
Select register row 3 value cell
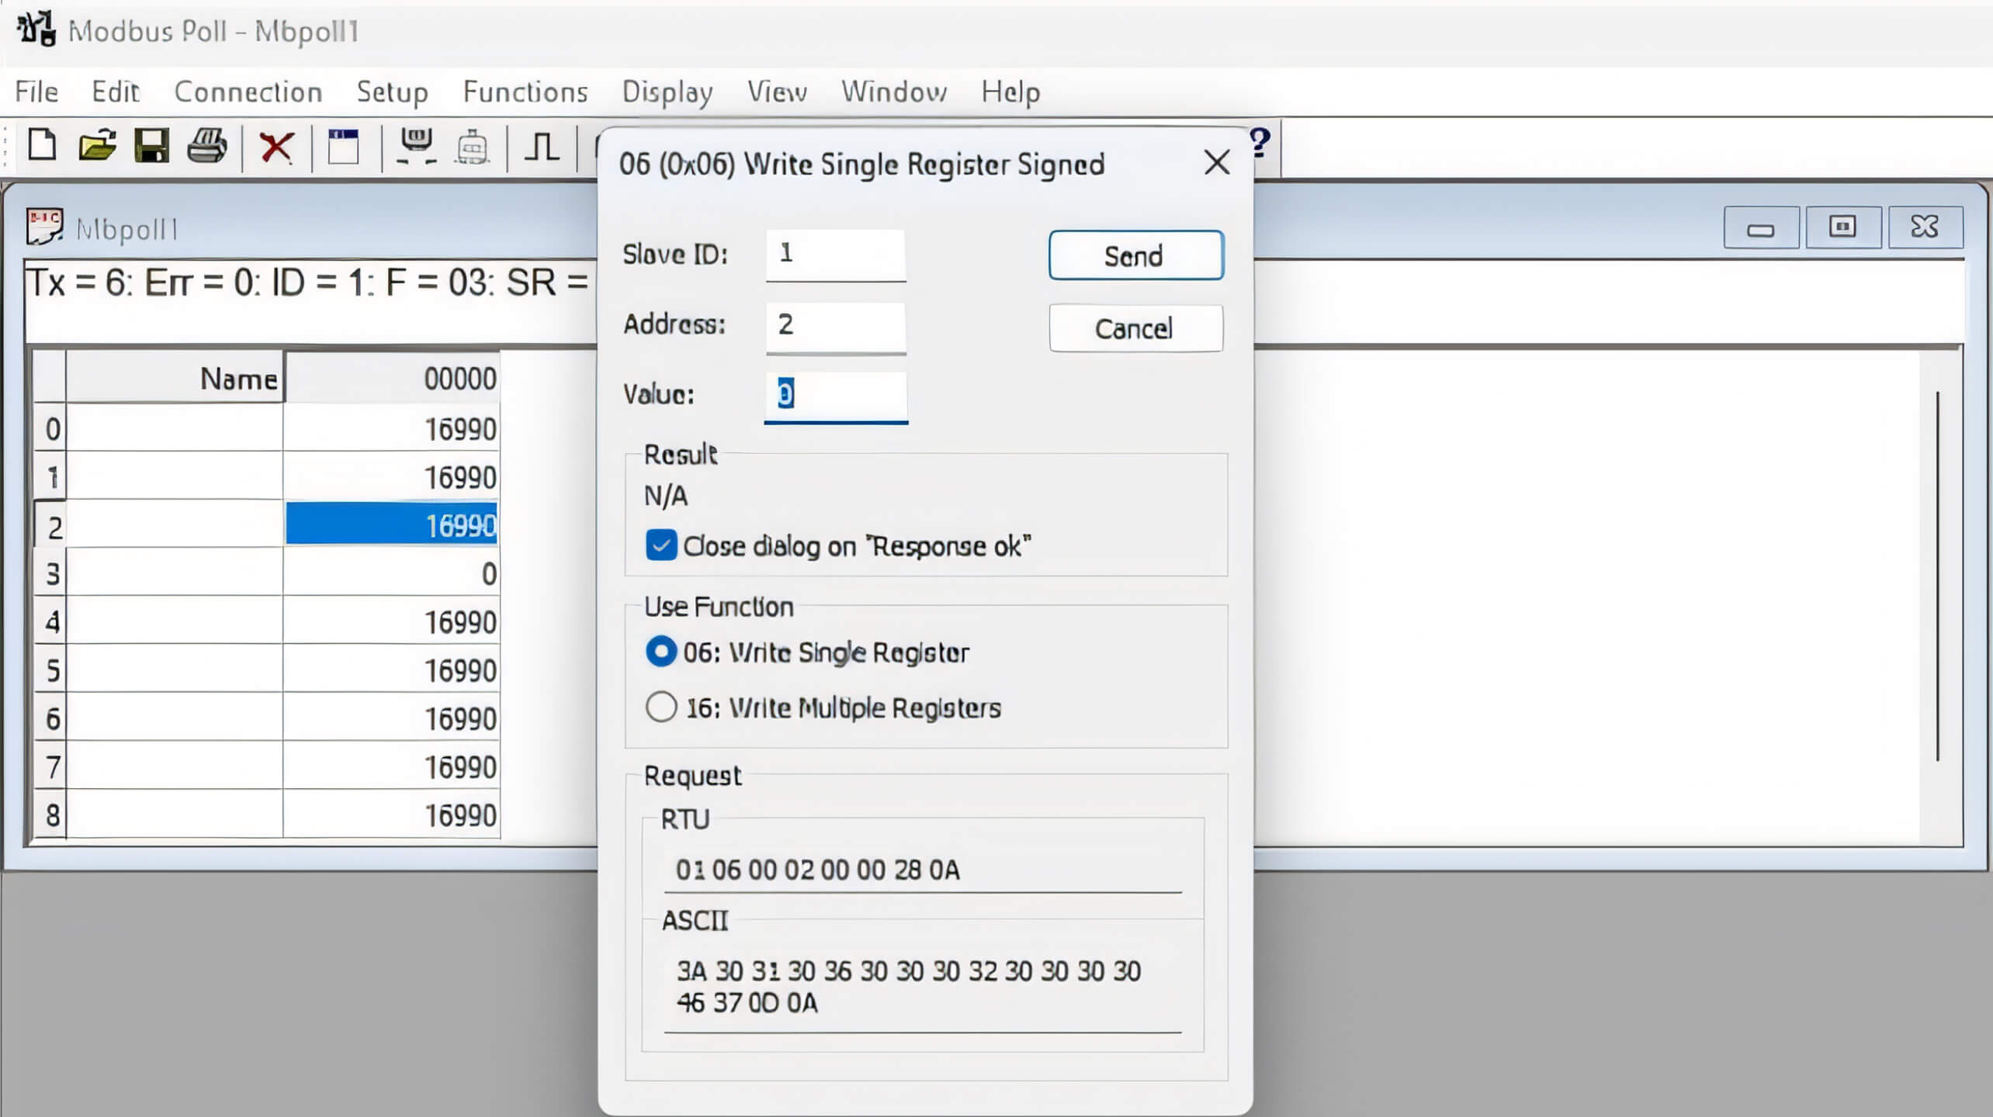(392, 573)
